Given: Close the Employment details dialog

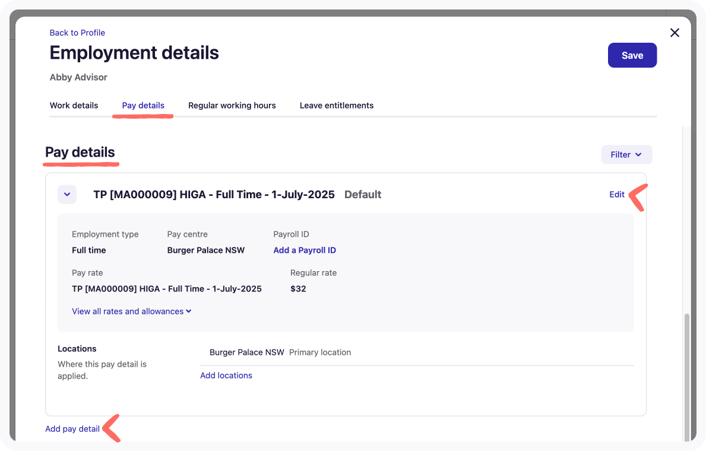Looking at the screenshot, I should [x=675, y=33].
